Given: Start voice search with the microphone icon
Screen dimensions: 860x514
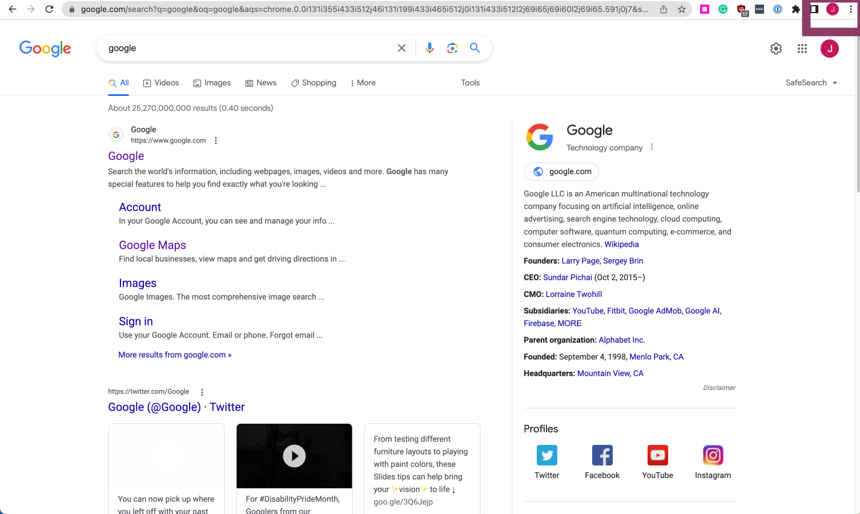Looking at the screenshot, I should click(x=429, y=48).
